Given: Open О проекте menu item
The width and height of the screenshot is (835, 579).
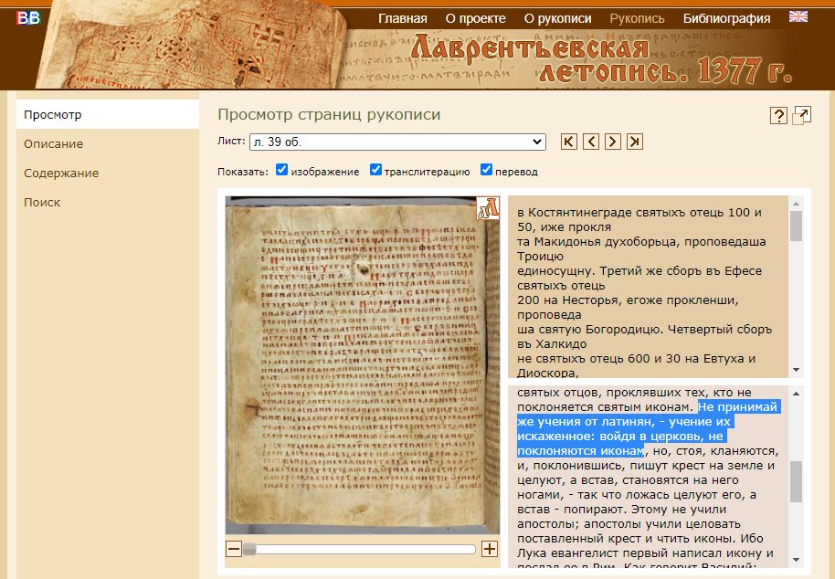Looking at the screenshot, I should pos(476,18).
